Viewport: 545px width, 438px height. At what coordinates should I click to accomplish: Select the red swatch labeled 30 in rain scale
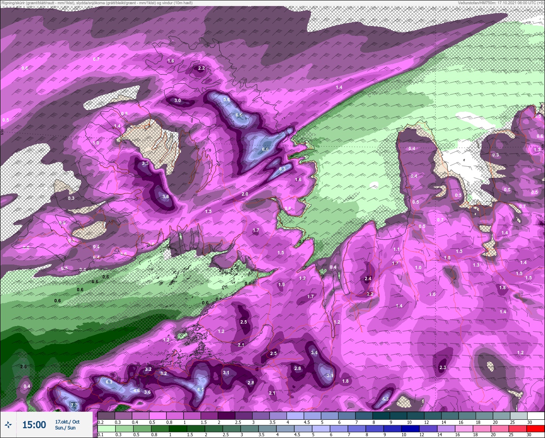tap(536, 428)
